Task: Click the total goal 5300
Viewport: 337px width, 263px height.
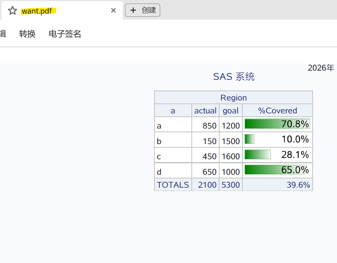Action: tap(231, 185)
